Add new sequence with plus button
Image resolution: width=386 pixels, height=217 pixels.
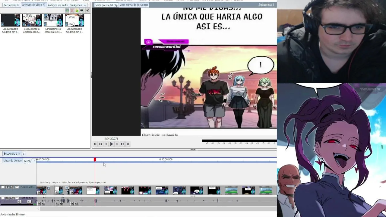pos(23,154)
